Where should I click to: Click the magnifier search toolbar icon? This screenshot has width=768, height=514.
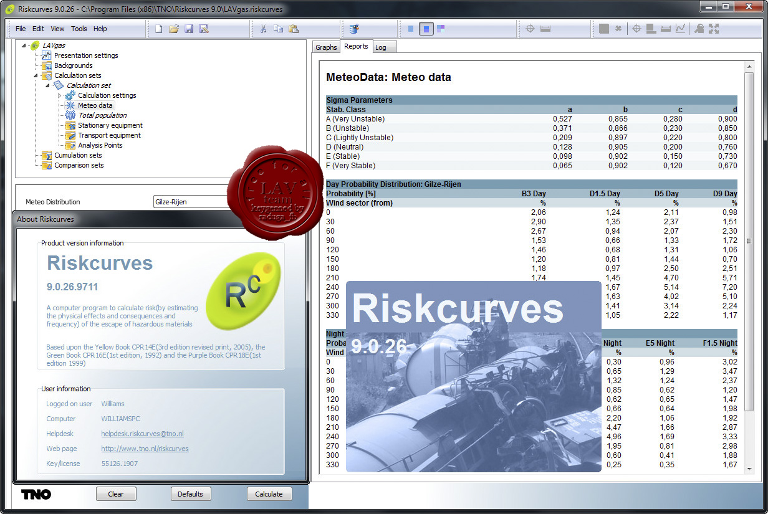[699, 29]
